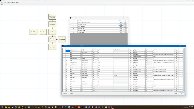Move Act III - The Park block down
This screenshot has width=194, height=109.
click(x=127, y=28)
